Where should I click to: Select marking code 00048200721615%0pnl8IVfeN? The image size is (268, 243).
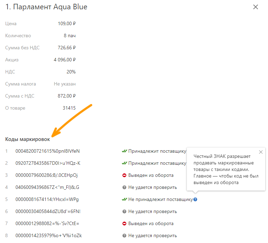coord(47,151)
